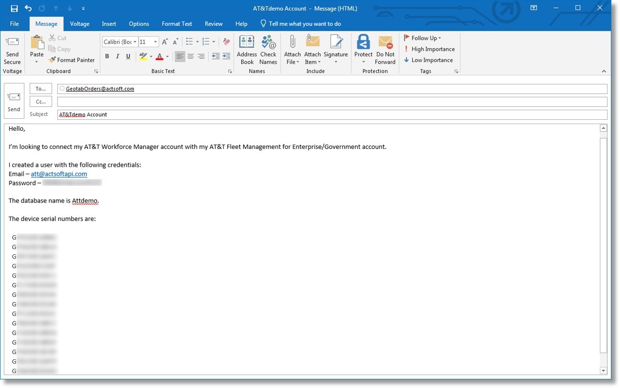Insert a numbered list
620x388 pixels.
pos(206,42)
